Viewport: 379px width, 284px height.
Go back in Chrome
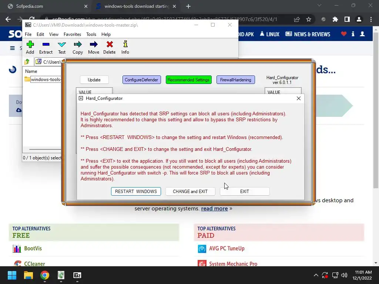[x=8, y=19]
